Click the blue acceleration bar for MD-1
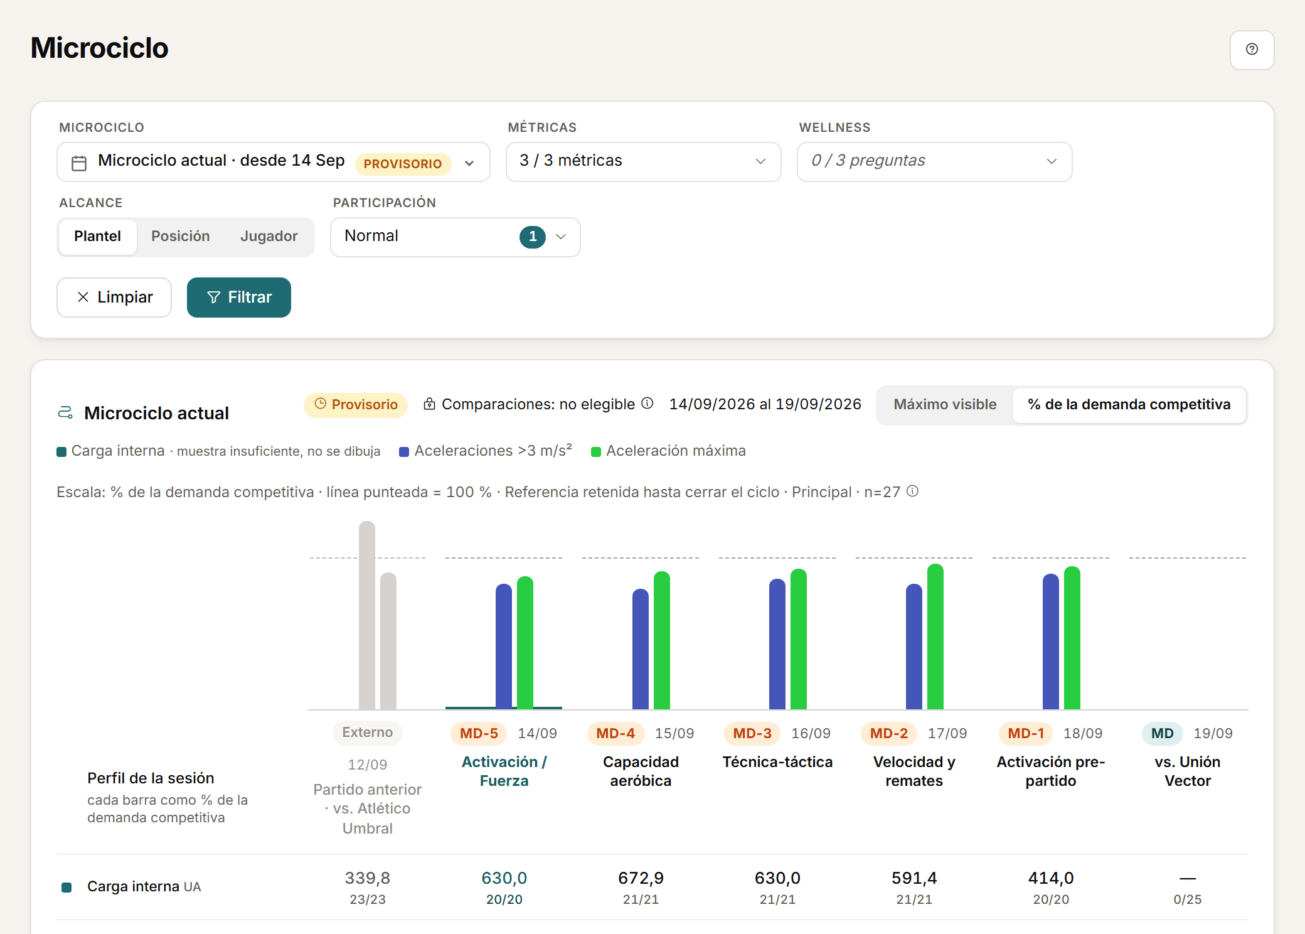 pos(1050,641)
